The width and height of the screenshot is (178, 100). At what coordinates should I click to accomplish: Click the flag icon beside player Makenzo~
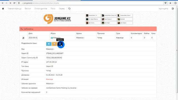(x=52, y=38)
